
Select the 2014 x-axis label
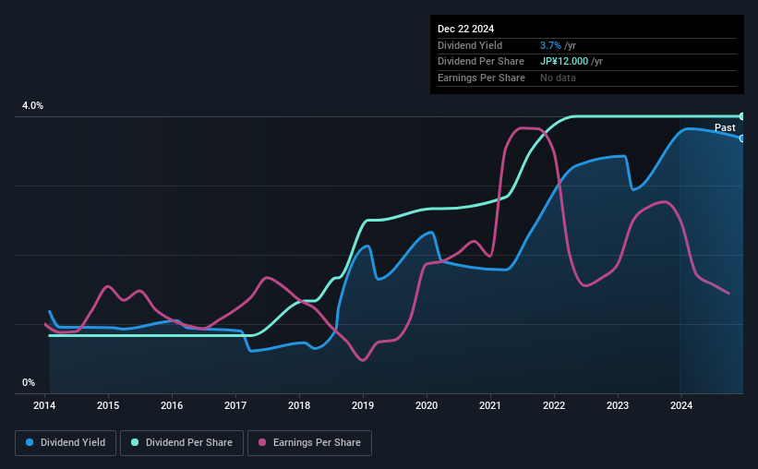pos(44,405)
